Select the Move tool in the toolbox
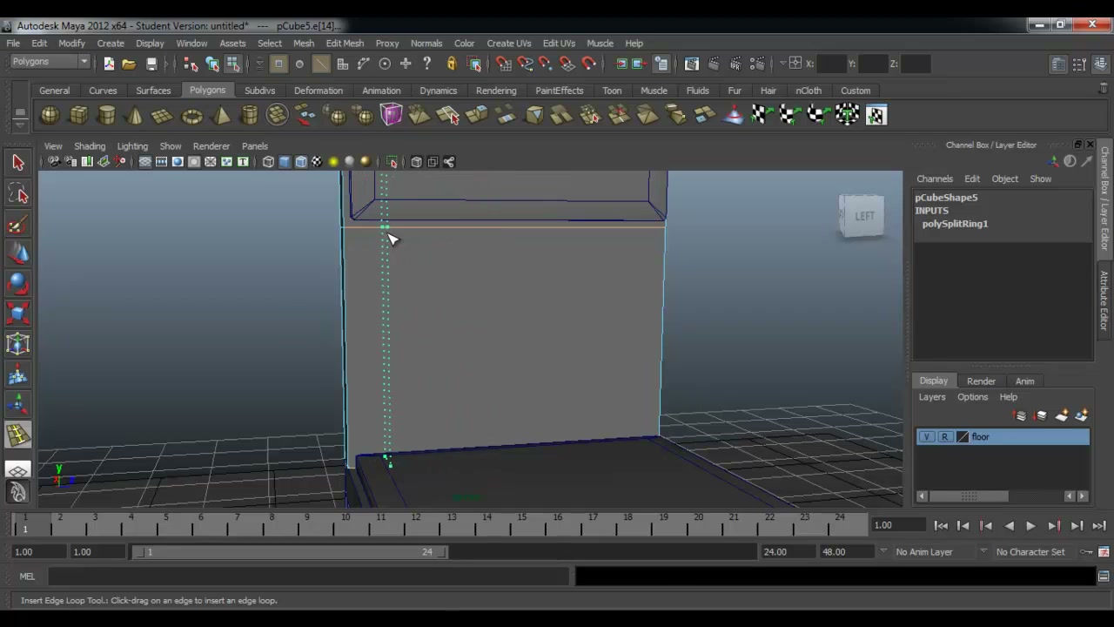Screen dimensions: 1114x627 click(17, 254)
